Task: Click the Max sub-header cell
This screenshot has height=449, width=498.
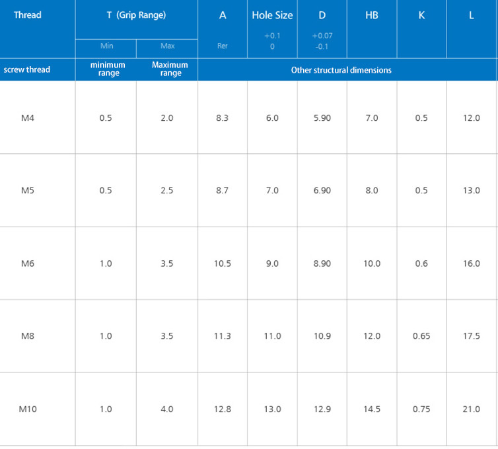Action: (x=167, y=47)
